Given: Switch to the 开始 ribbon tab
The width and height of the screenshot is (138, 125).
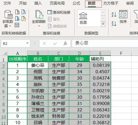Looking at the screenshot, I should coord(23,3).
